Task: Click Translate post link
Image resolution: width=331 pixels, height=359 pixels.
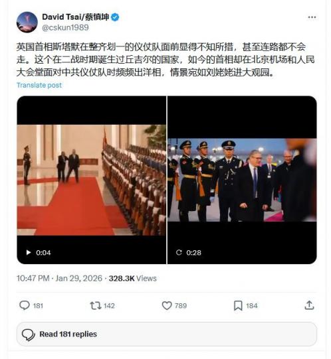Action: click(x=39, y=85)
